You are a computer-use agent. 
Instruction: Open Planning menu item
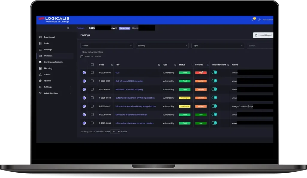48,68
